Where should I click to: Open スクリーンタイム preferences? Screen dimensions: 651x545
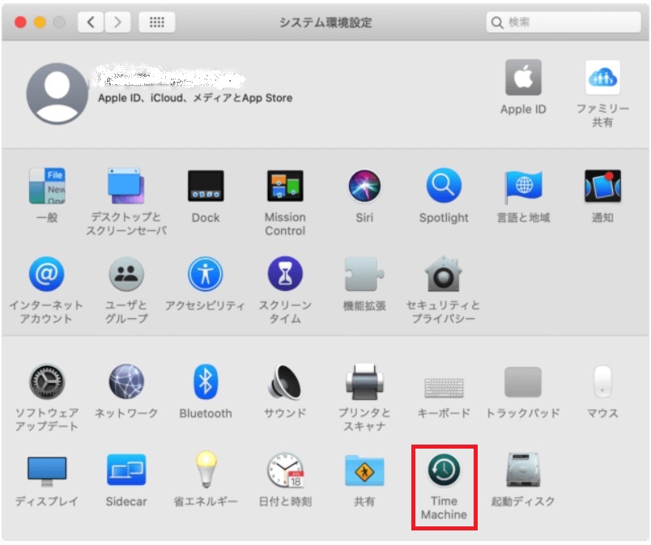click(x=285, y=274)
